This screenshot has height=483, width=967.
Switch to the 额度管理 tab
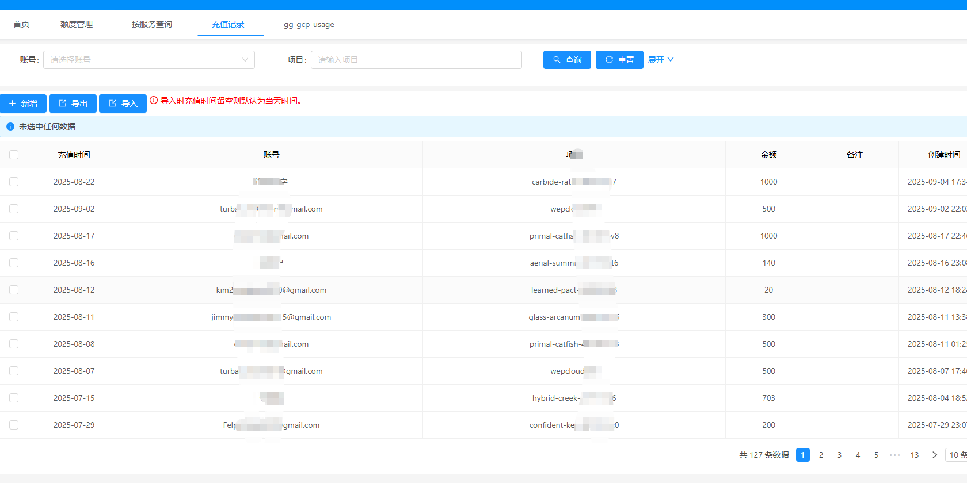click(x=76, y=24)
